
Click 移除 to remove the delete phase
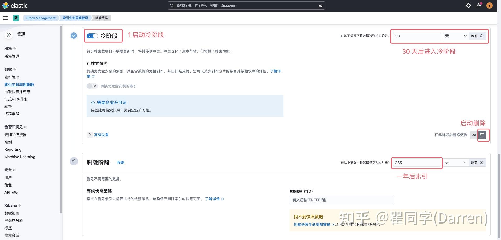(121, 162)
